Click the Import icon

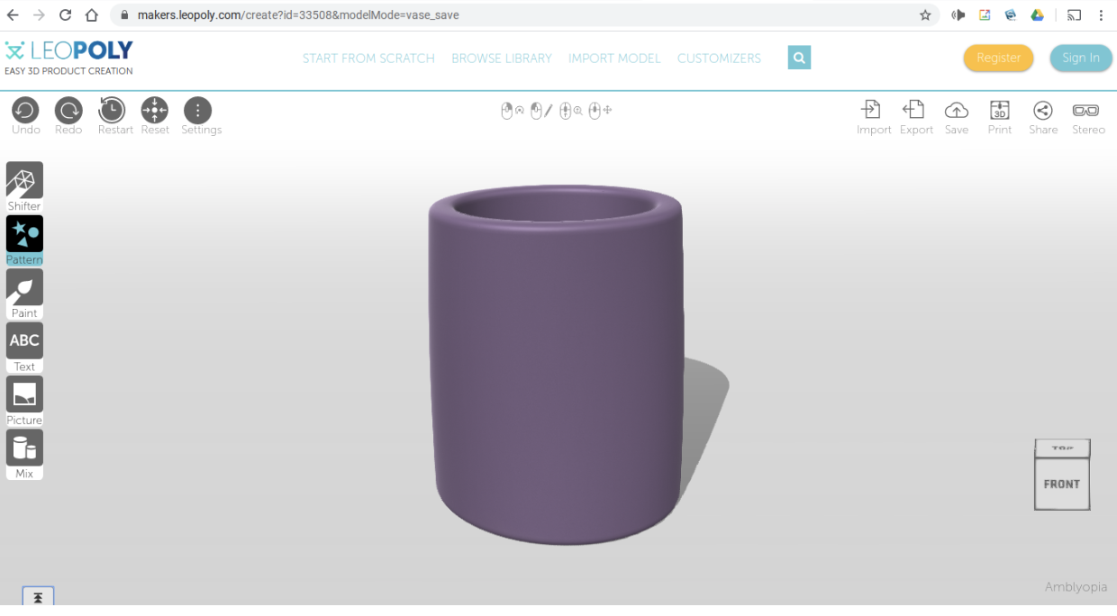click(x=871, y=110)
